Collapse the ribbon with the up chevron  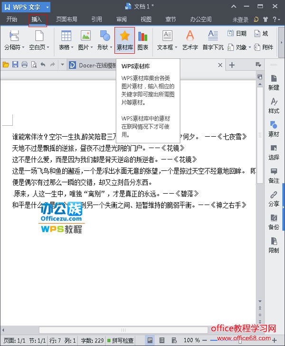234,6
